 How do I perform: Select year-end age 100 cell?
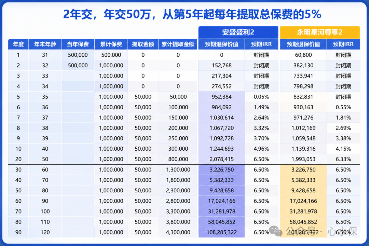pos(45,211)
